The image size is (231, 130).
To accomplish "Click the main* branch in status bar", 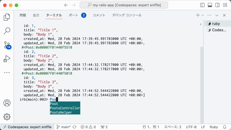I will (x=64, y=127).
